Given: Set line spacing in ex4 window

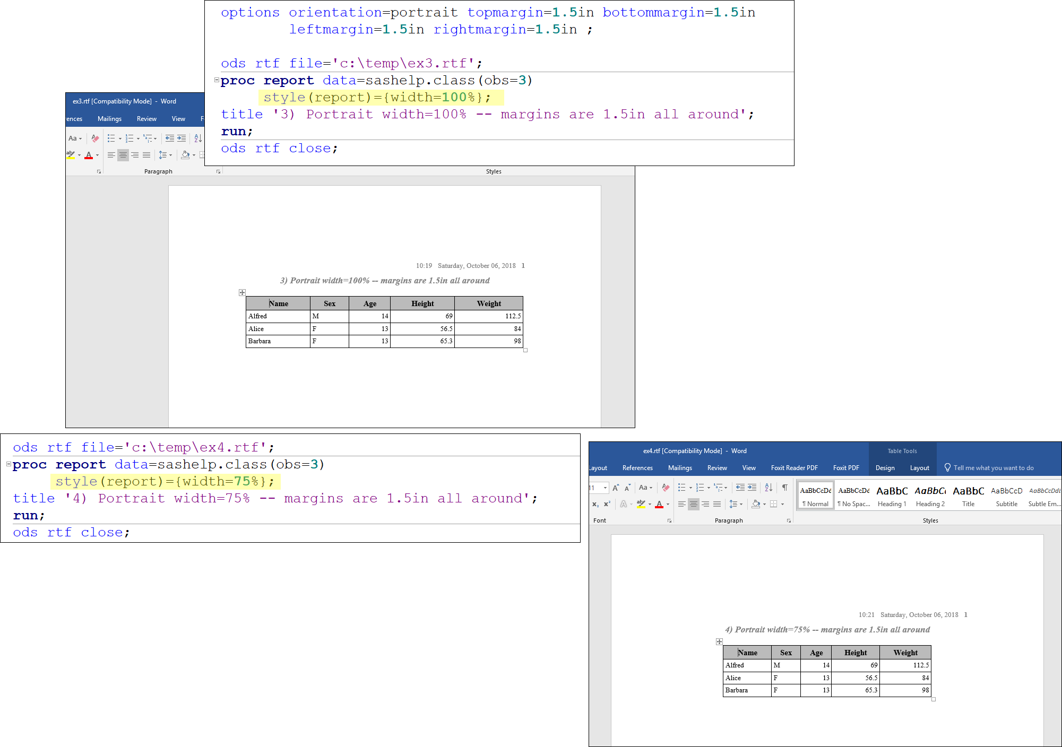Looking at the screenshot, I should (x=733, y=504).
